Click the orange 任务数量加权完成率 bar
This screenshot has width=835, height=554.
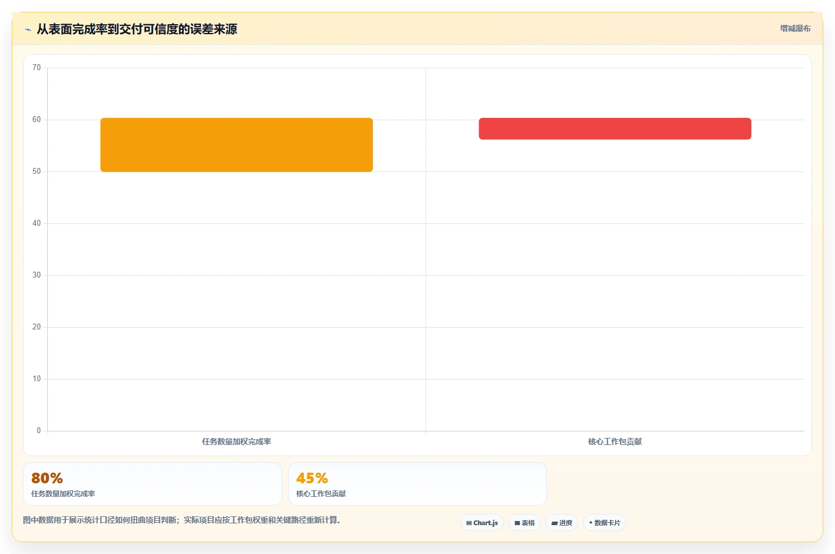[x=236, y=145]
